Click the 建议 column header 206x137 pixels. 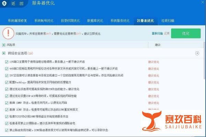click(158, 45)
